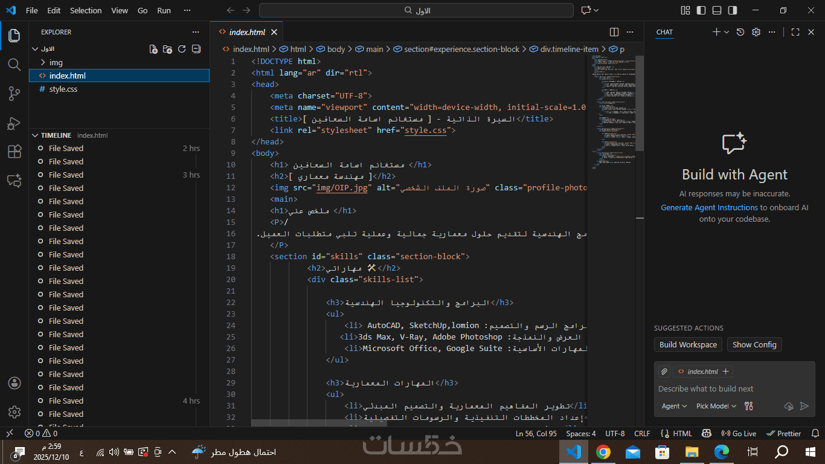Toggle the secondary side bar layout button
The width and height of the screenshot is (825, 464).
point(733,10)
